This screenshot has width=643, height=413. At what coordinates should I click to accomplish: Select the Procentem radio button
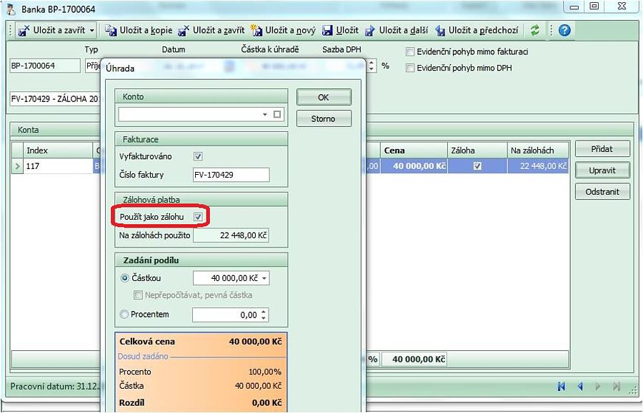tap(125, 315)
